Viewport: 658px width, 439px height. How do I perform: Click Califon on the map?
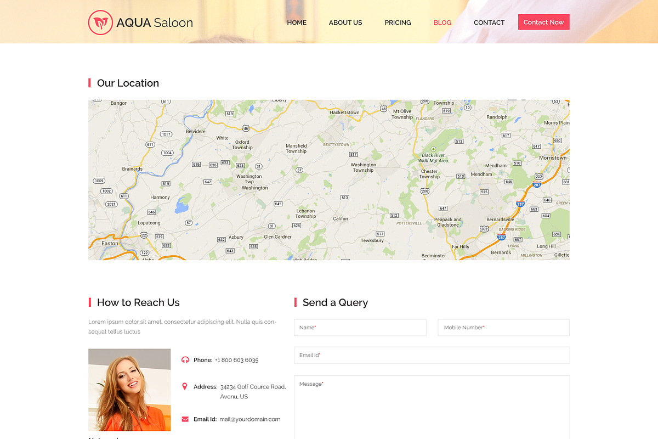click(x=341, y=218)
